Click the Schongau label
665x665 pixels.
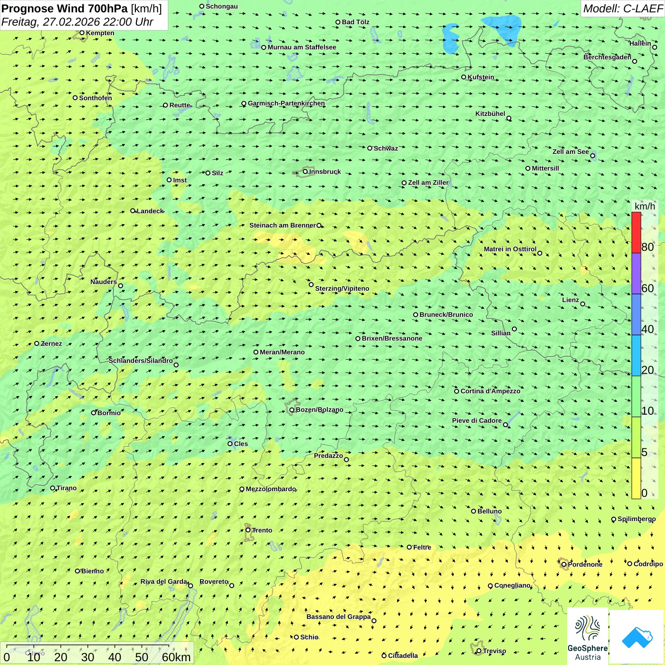pyautogui.click(x=222, y=6)
